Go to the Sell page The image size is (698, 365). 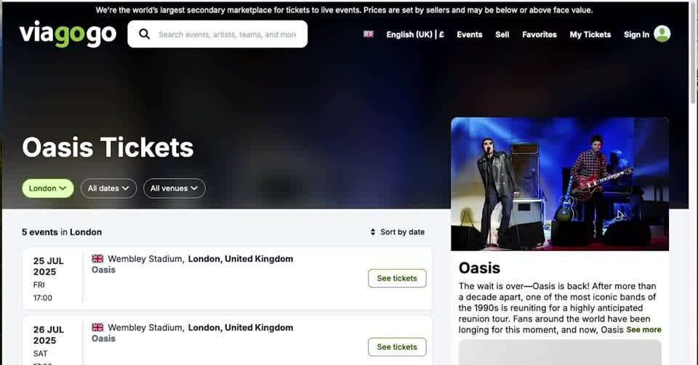tap(502, 34)
